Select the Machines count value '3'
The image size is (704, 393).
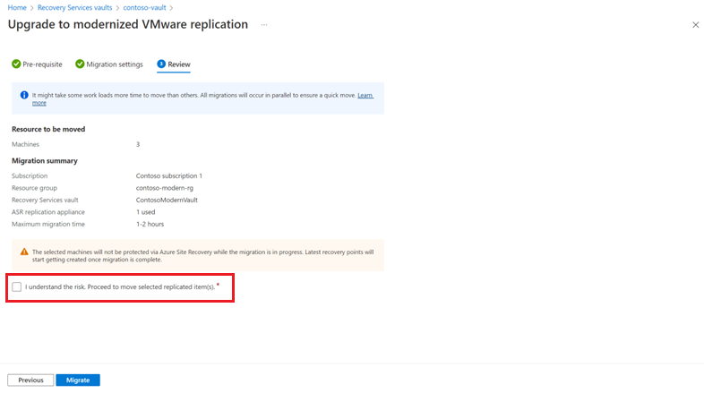[138, 144]
